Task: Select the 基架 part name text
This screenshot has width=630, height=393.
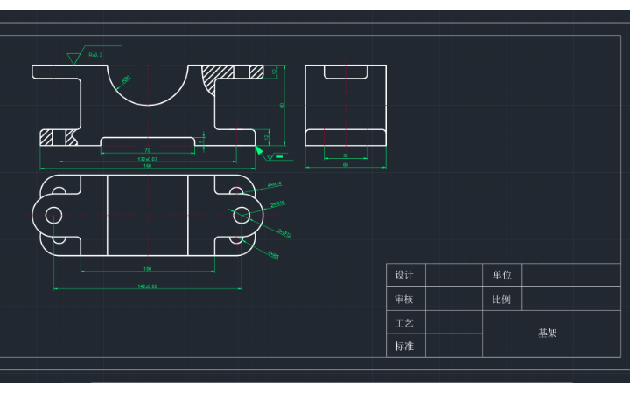Action: tap(548, 334)
